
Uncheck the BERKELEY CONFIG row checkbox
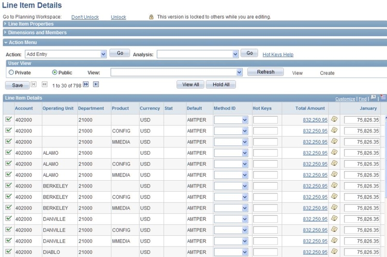pyautogui.click(x=8, y=197)
